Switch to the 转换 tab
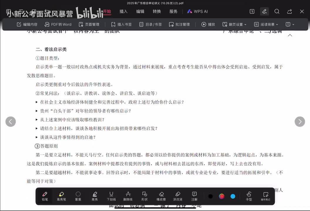Image resolution: width=310 pixels, height=211 pixels. pos(157,11)
